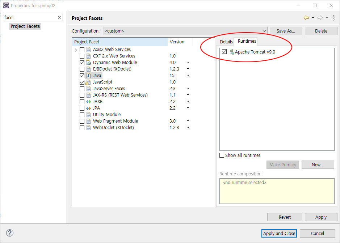Click the CXF 2.x Web Services icon

[88, 56]
